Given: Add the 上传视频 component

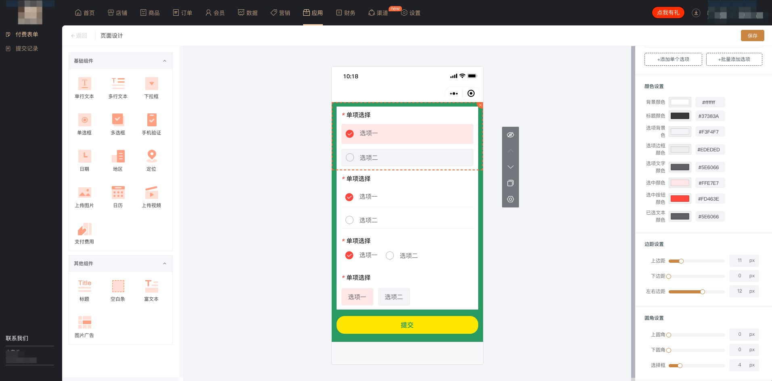Looking at the screenshot, I should tap(151, 197).
